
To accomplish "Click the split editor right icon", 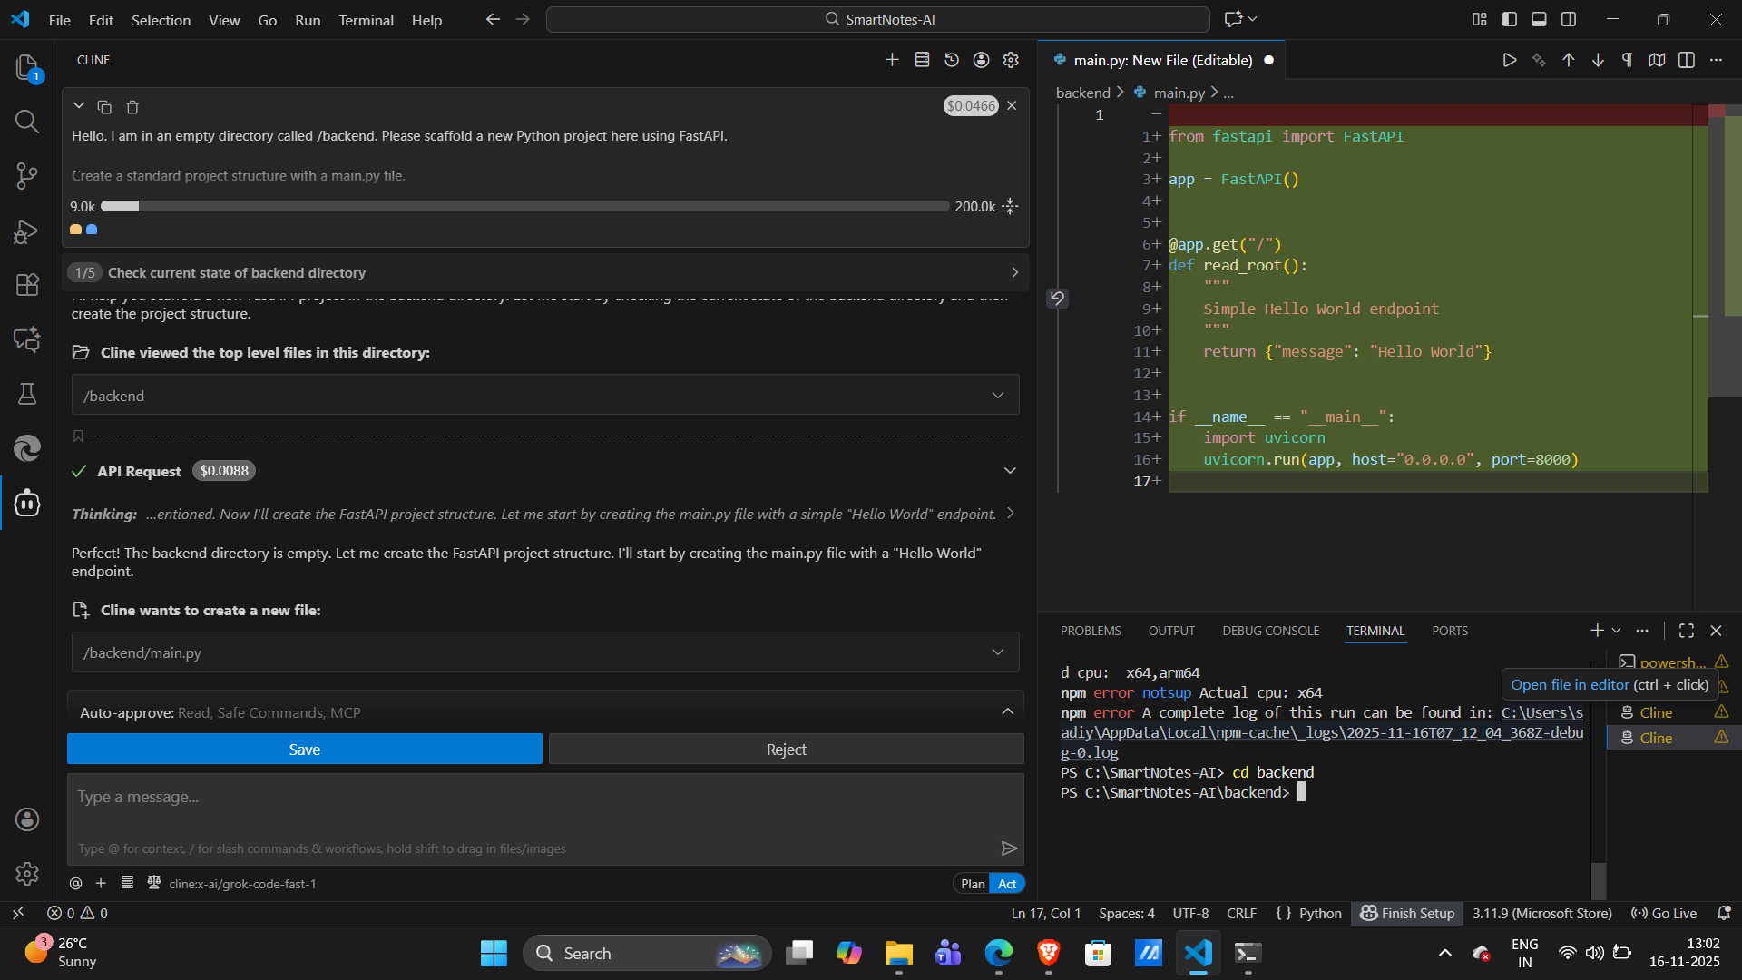I will coord(1687,60).
